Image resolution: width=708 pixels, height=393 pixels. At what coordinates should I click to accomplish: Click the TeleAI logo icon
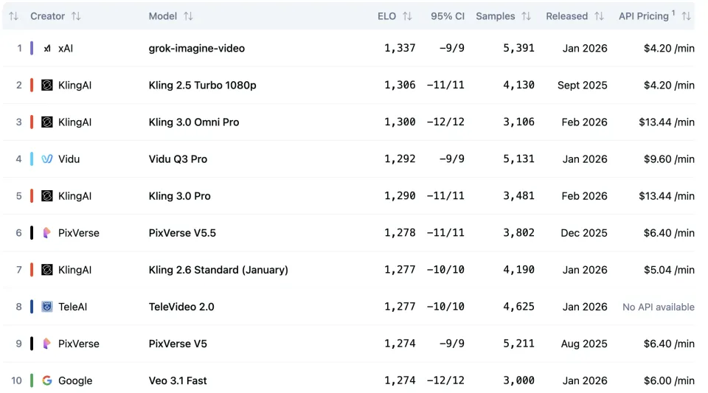point(47,307)
